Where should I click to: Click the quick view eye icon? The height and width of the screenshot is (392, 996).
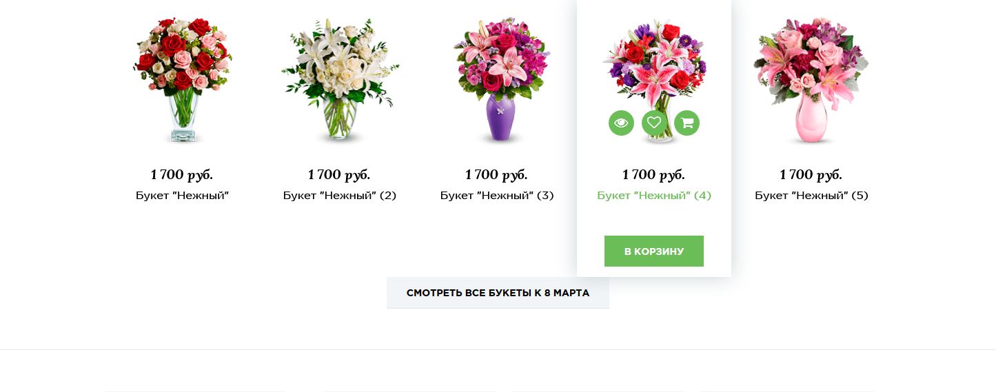(621, 123)
